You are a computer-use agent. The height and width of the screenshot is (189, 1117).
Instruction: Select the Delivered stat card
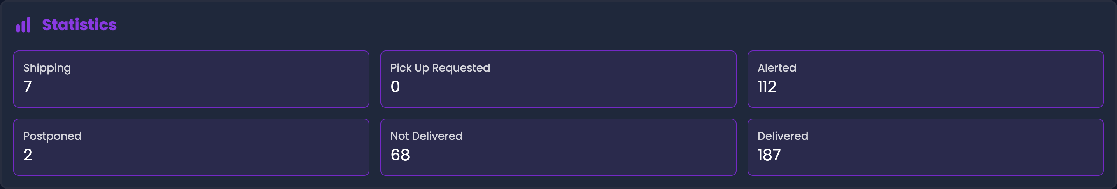tap(925, 147)
